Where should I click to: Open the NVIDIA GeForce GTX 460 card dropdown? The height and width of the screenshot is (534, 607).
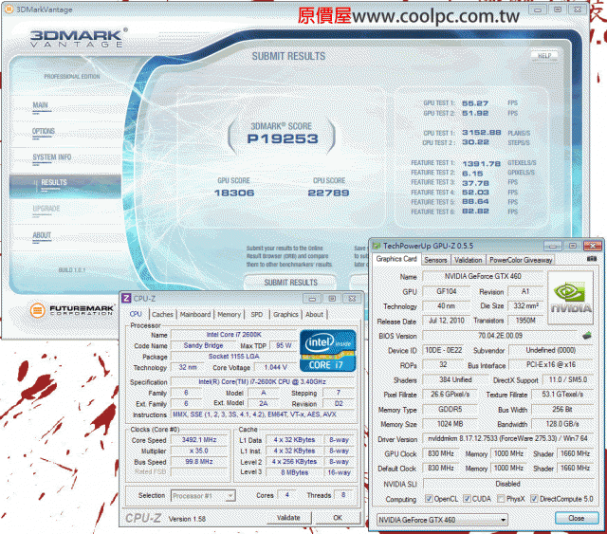click(x=443, y=520)
